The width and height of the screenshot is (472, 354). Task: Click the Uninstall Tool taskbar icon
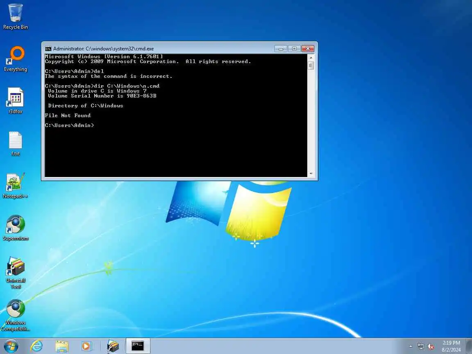[x=113, y=346]
